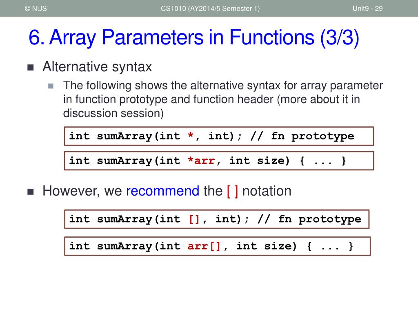Click the © NUS header text
Screen dimensions: 418x313
36,9
